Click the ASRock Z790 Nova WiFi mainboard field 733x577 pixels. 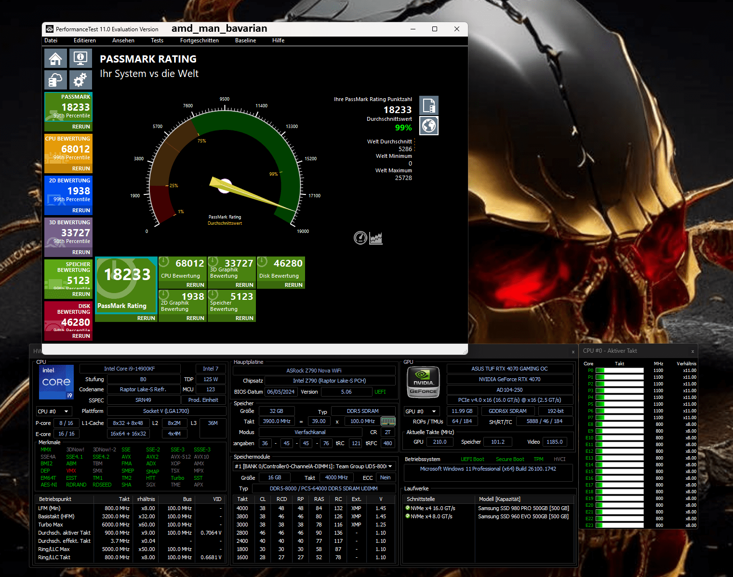coord(314,371)
